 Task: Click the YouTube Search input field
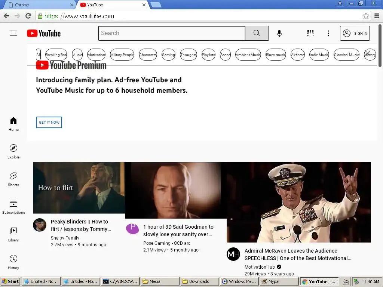coord(172,33)
